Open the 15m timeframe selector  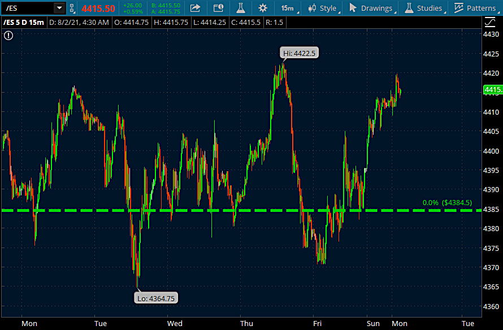(287, 8)
